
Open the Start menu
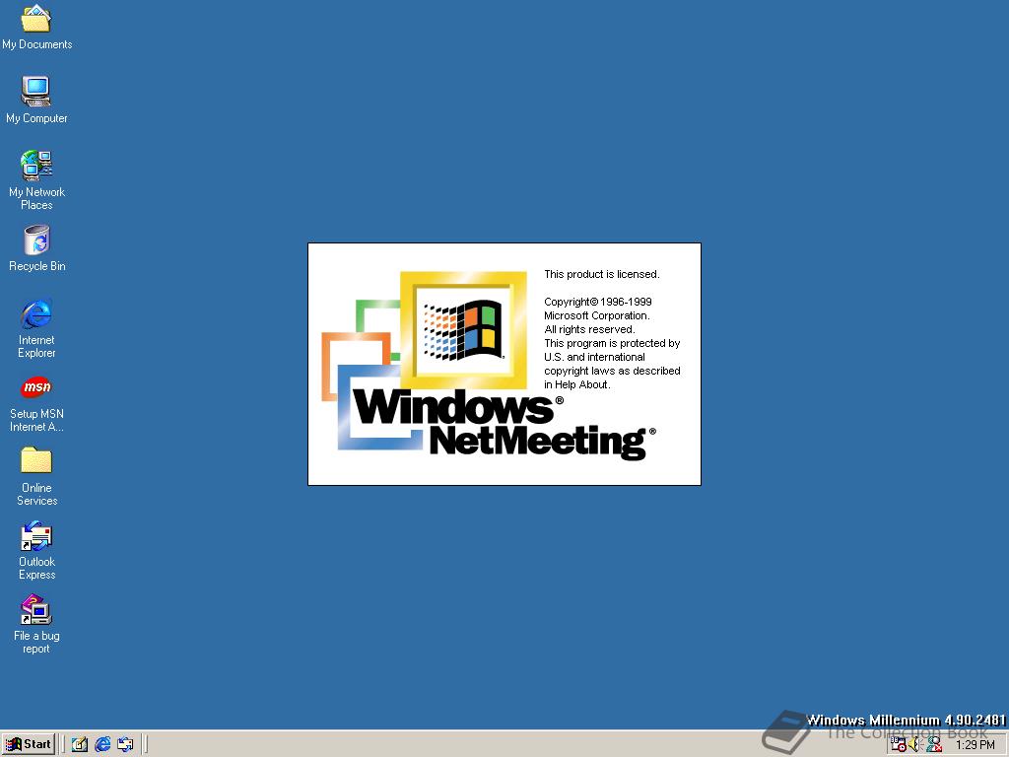[x=29, y=744]
